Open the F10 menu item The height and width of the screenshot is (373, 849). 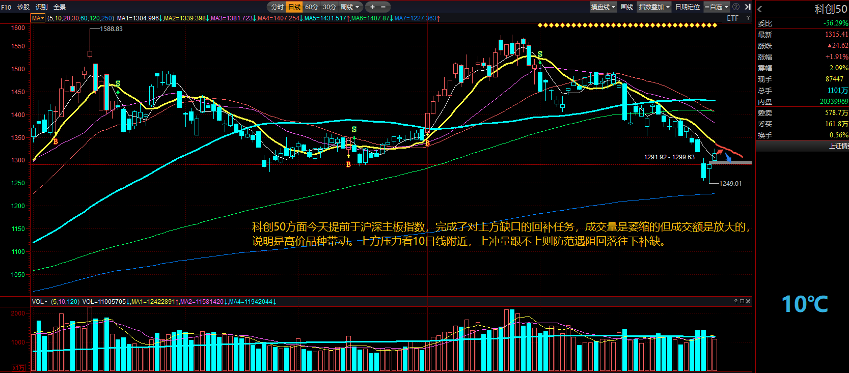pos(6,7)
